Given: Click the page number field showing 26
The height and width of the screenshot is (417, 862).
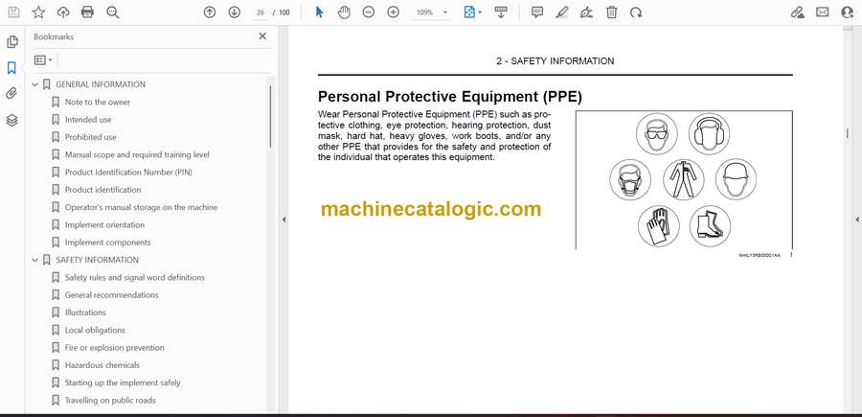Looking at the screenshot, I should coord(261,12).
